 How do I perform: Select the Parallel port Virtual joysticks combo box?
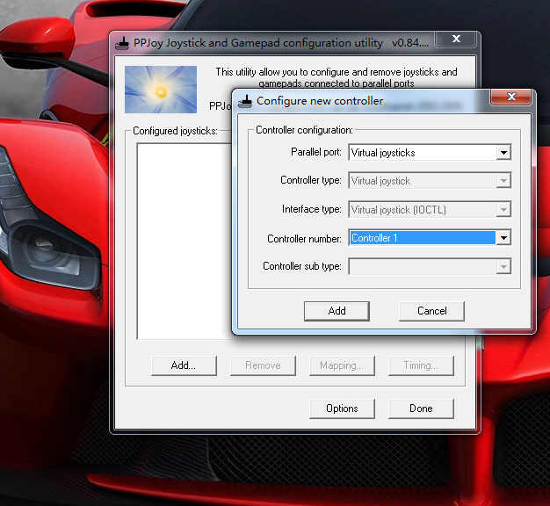click(430, 153)
